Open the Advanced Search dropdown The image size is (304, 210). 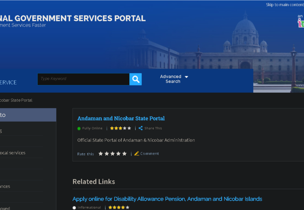(x=174, y=79)
